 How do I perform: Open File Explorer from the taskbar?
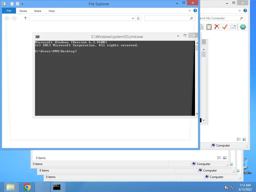tap(10, 187)
